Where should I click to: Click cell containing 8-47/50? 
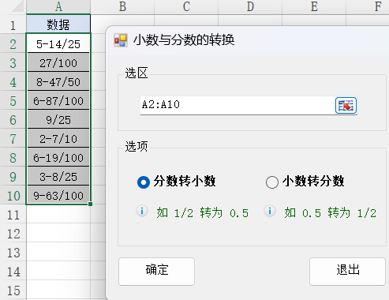(58, 81)
